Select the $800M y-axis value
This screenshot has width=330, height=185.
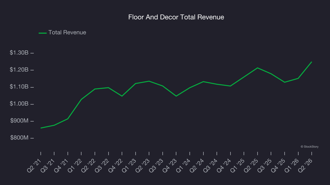(x=19, y=138)
